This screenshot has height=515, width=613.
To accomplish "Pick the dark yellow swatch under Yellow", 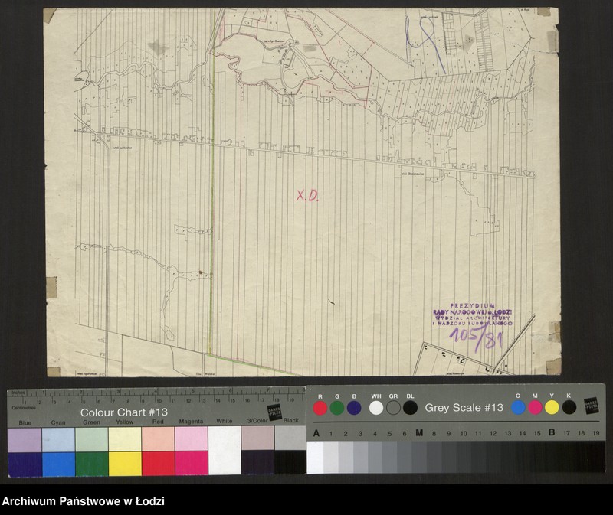I will click(125, 463).
